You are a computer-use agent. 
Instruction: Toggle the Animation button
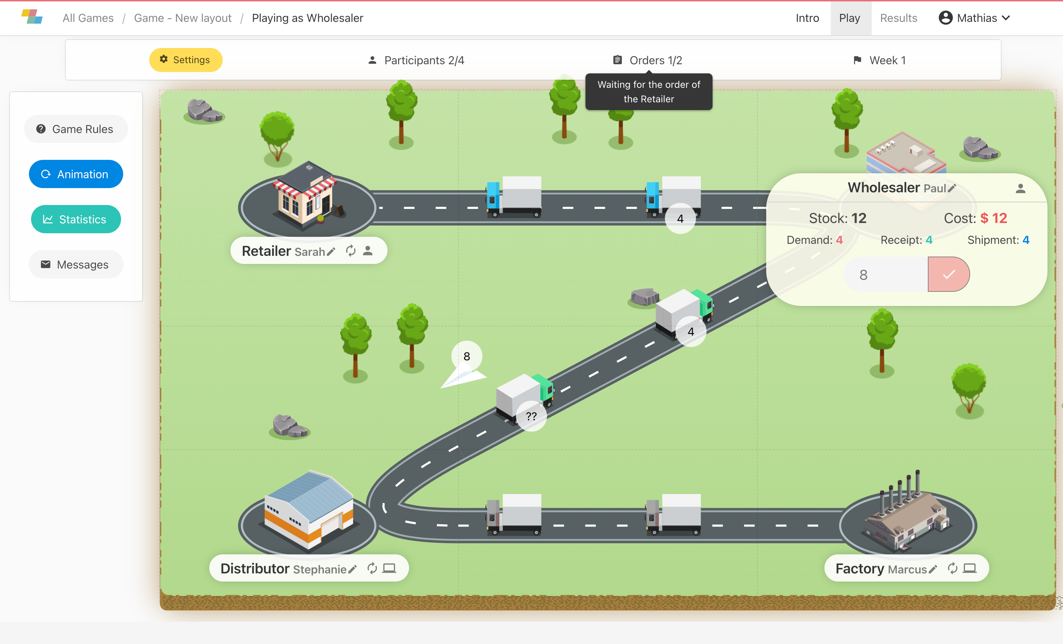click(x=76, y=174)
